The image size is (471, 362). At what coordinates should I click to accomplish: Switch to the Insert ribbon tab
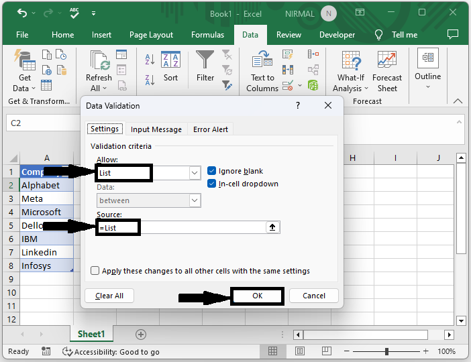(101, 35)
